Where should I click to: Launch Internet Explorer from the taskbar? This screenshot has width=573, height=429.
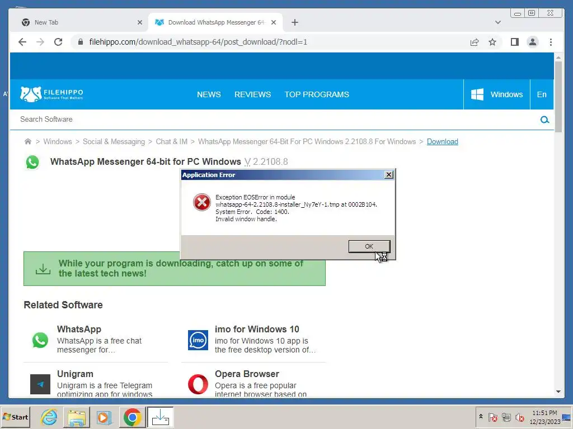tap(49, 417)
